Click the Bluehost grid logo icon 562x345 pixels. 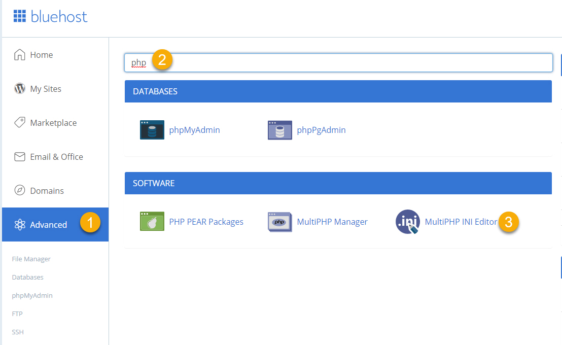[x=20, y=16]
